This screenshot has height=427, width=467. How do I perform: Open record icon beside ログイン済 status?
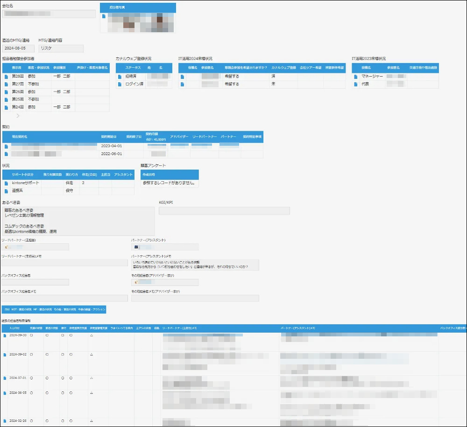[x=120, y=85]
